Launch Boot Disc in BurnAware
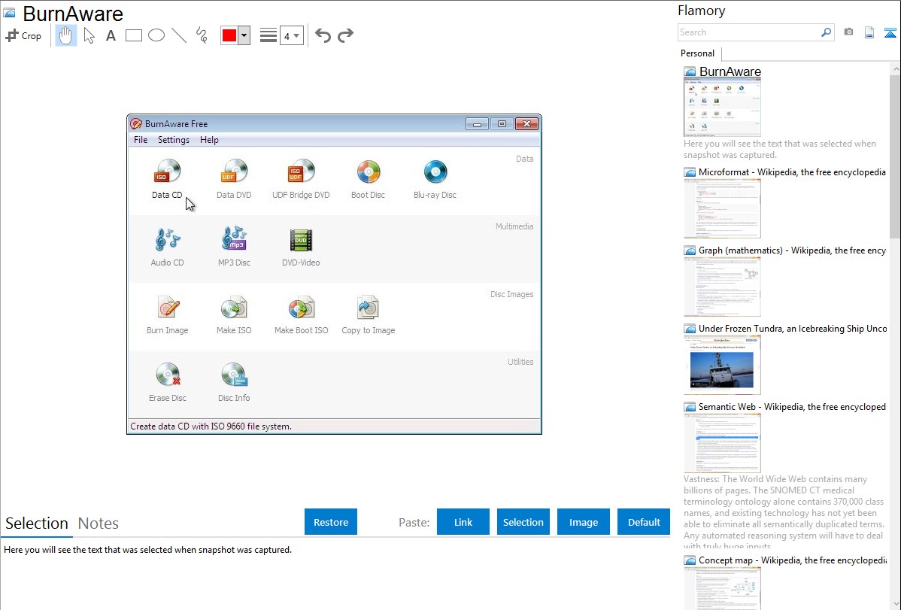 pos(368,179)
